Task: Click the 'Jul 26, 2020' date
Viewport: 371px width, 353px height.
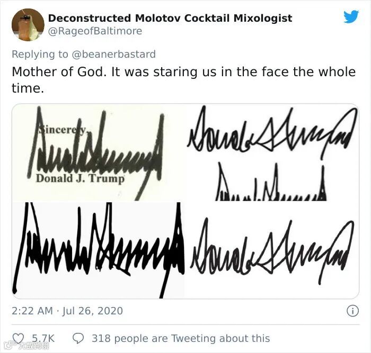Action: 93,311
